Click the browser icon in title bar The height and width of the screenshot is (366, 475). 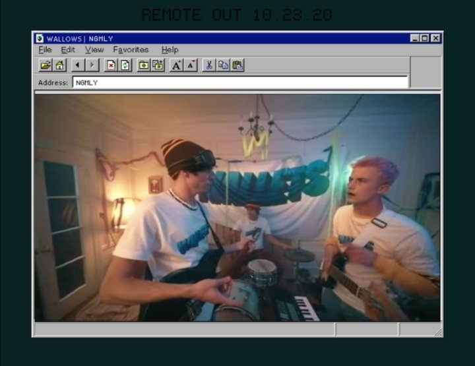(40, 38)
